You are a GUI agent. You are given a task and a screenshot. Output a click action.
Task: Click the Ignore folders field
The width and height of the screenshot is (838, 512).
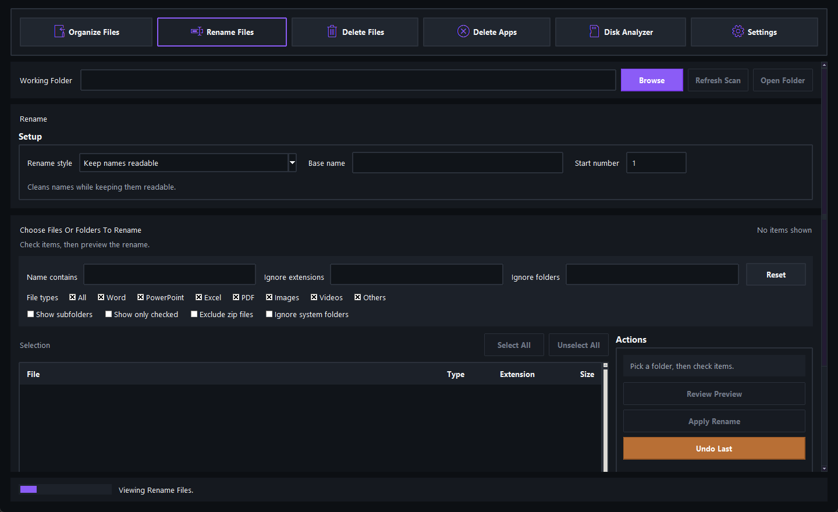pos(652,275)
